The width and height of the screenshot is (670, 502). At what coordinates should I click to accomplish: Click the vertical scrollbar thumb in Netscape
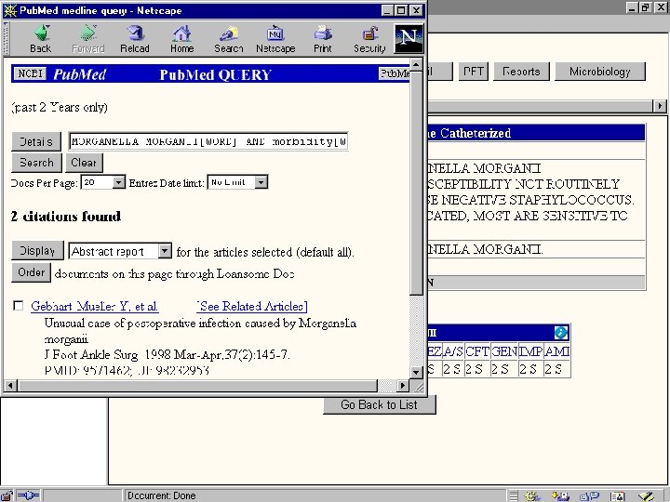[416, 183]
